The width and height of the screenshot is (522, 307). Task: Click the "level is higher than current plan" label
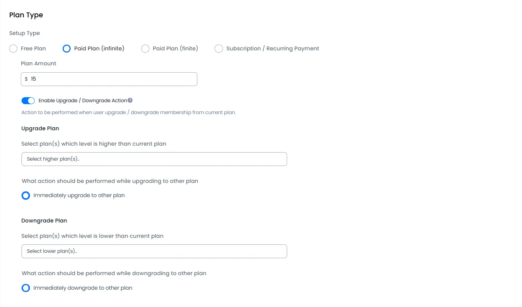[94, 144]
